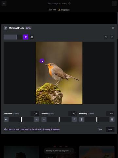The width and height of the screenshot is (118, 158).
Task: Click the graduation cap academy icon
Action: coord(5,129)
